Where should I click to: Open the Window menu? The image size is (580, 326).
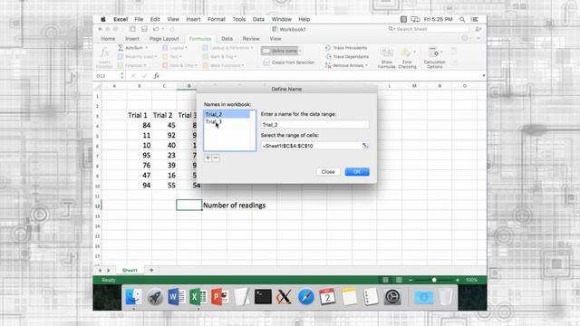point(282,19)
